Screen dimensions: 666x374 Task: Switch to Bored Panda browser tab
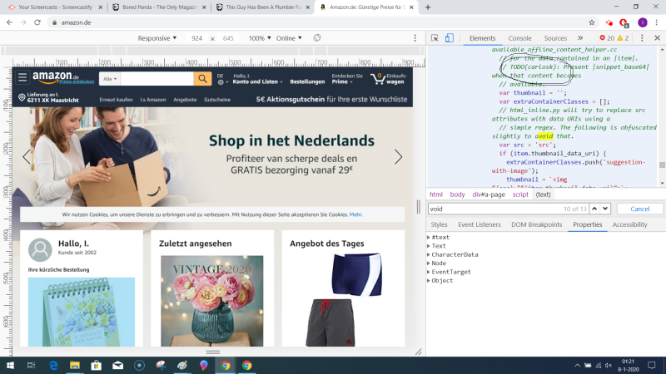(x=159, y=7)
